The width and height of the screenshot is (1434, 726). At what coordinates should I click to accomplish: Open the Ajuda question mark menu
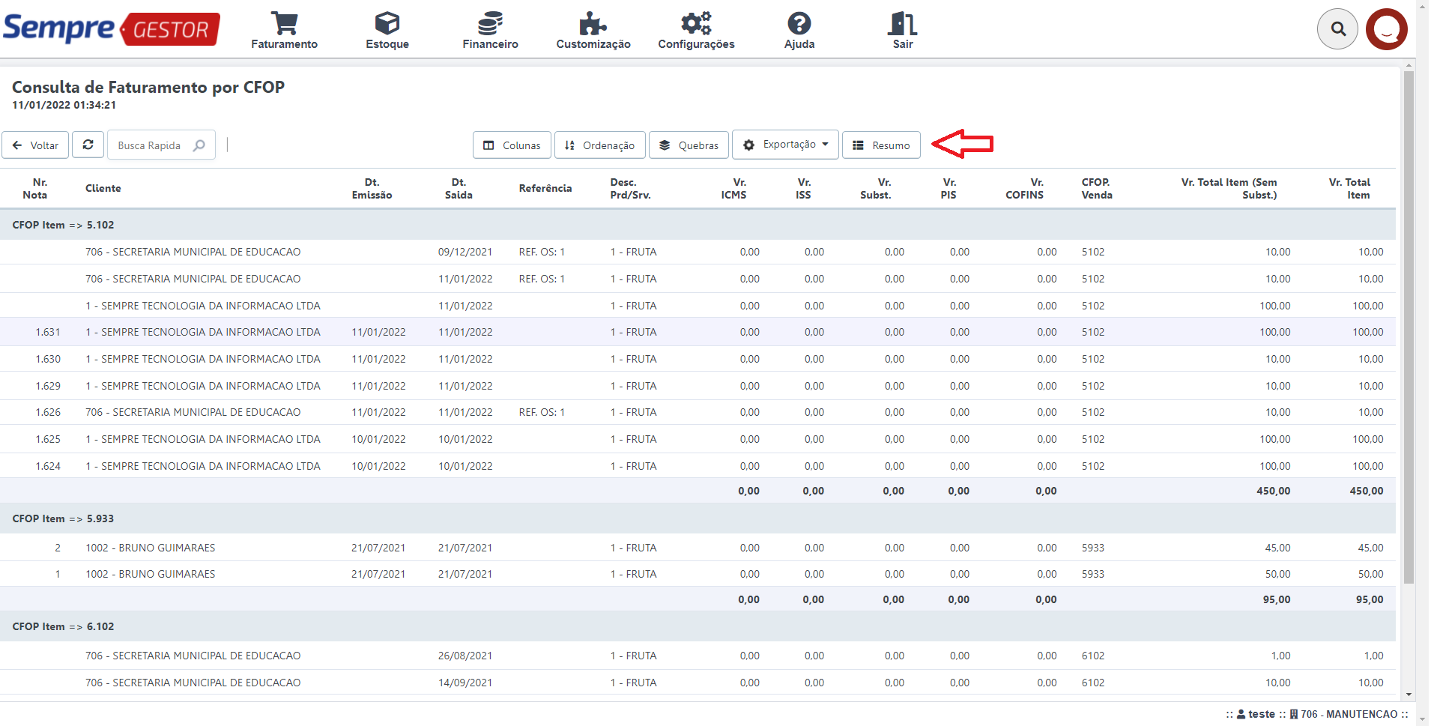coord(799,31)
